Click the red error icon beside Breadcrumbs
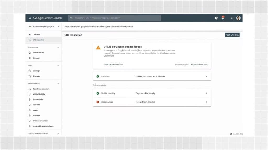Screen dimensions: 268x150 [98, 102]
